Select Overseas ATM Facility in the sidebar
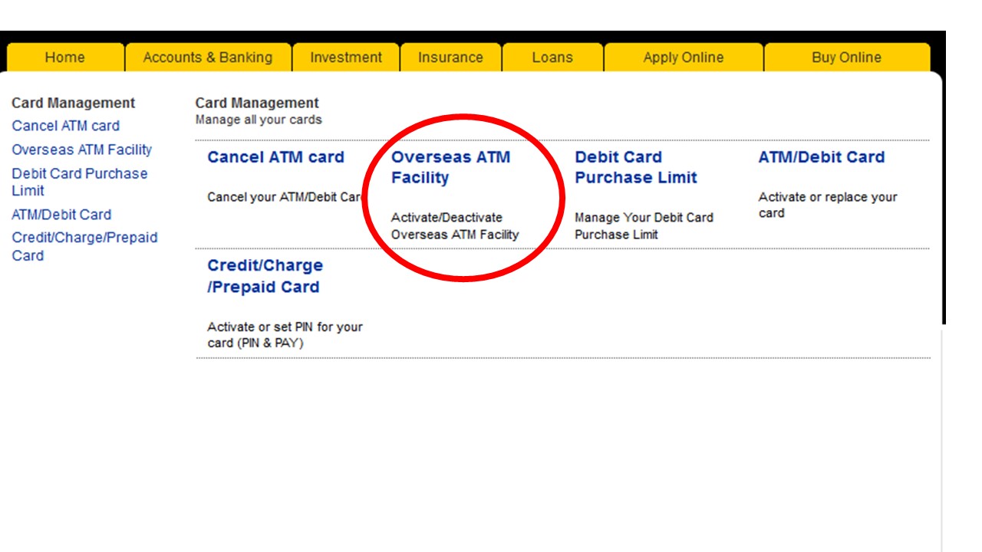The height and width of the screenshot is (552, 982). pyautogui.click(x=79, y=149)
